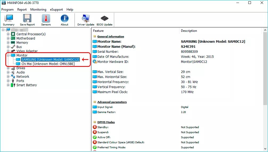
Task: Click the vertical scrollbar thumb
Action: click(x=265, y=68)
